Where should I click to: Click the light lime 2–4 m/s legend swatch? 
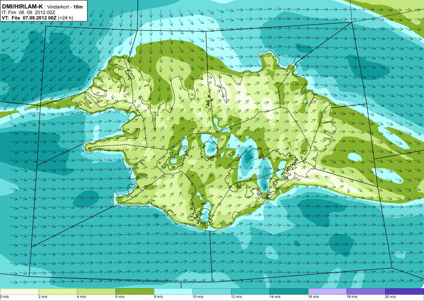tap(58, 292)
